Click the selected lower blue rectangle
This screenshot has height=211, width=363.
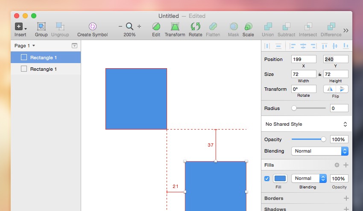(216, 186)
